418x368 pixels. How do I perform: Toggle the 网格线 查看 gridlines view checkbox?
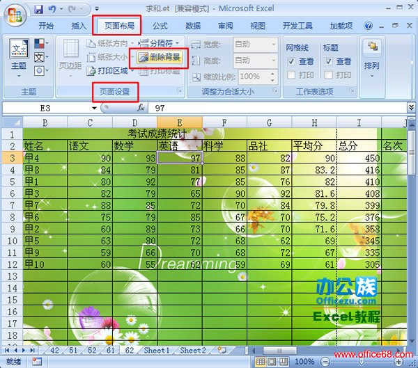[291, 61]
